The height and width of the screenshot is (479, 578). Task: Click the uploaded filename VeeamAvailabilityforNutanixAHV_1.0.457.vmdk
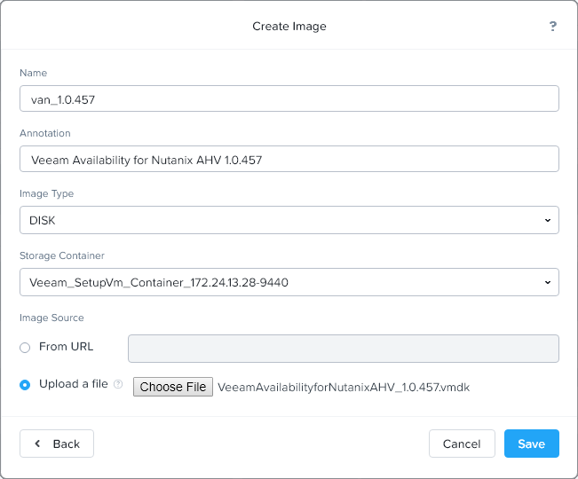[344, 388]
